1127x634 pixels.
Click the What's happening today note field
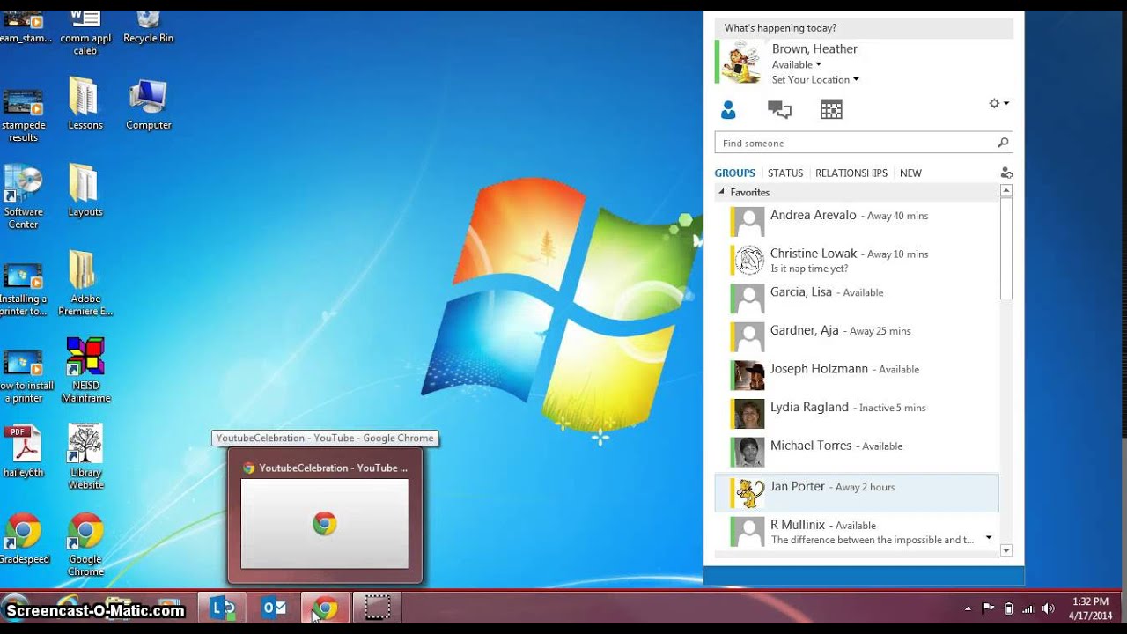[x=864, y=28]
